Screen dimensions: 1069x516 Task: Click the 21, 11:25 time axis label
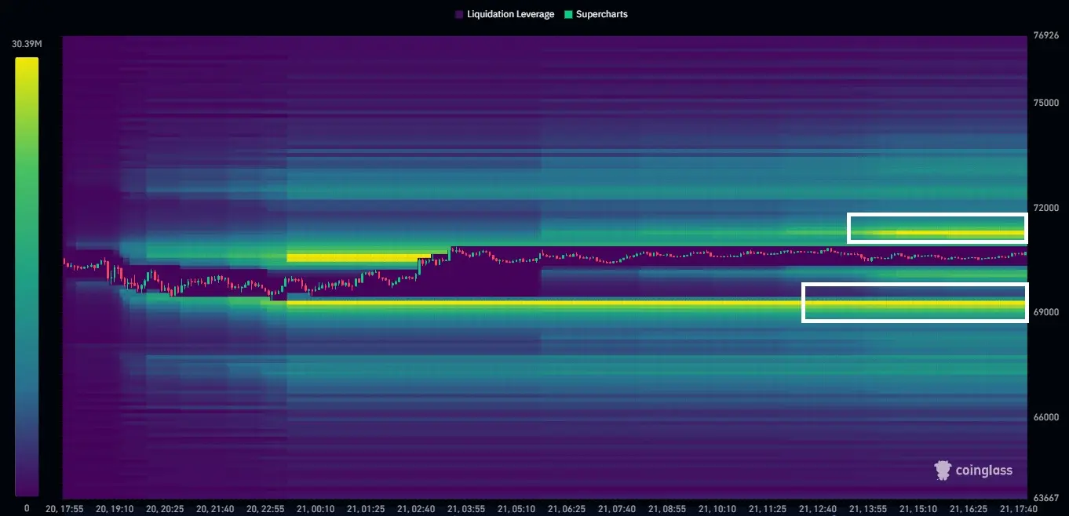tap(768, 509)
